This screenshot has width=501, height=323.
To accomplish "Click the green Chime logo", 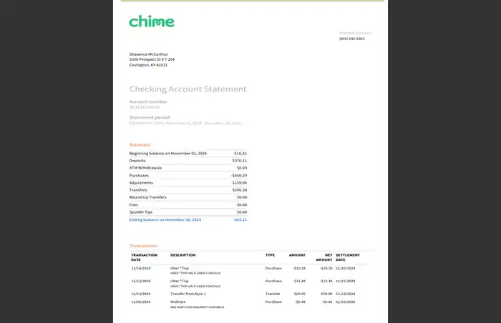I will tap(152, 21).
